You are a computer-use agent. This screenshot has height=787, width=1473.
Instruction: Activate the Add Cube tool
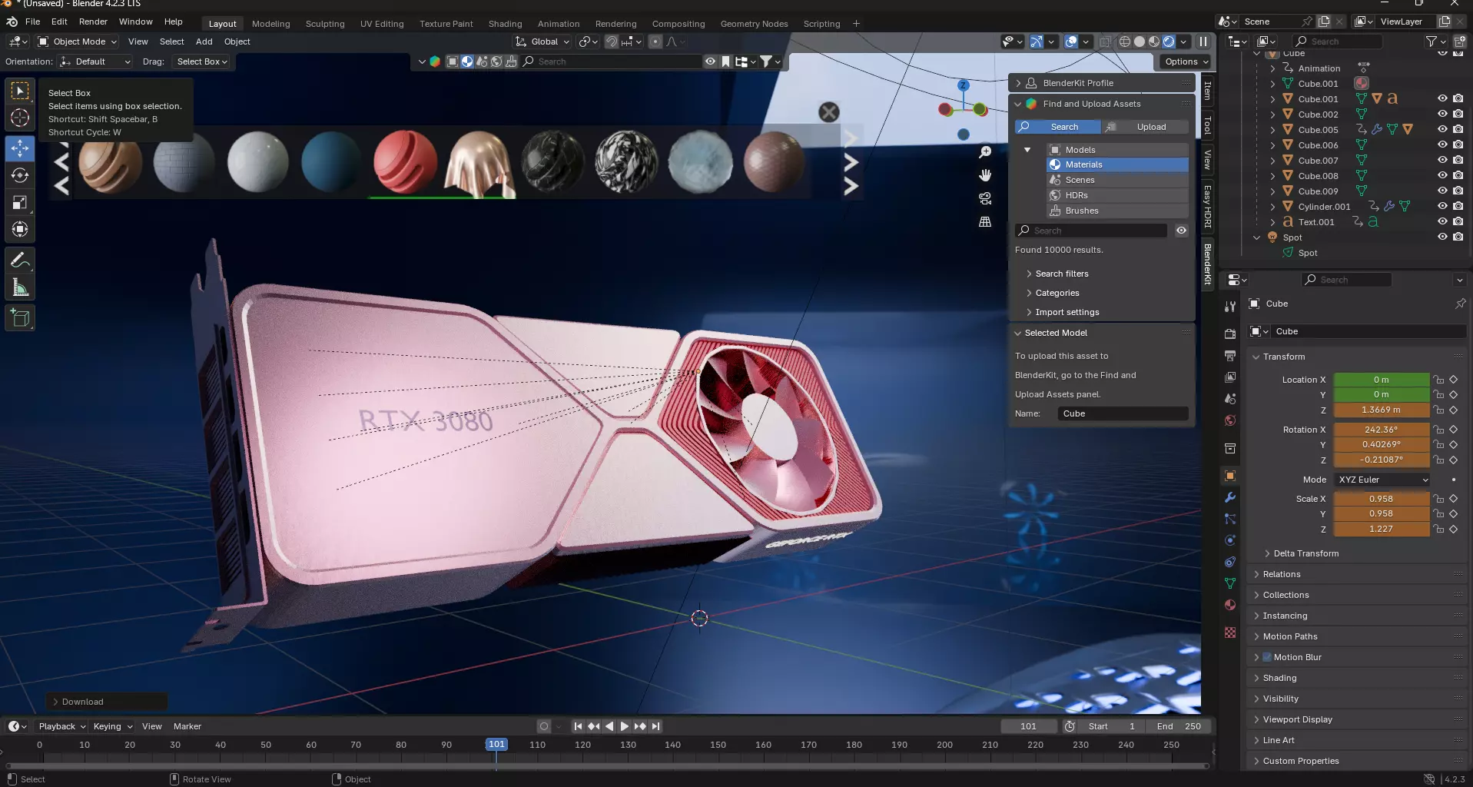pyautogui.click(x=20, y=318)
